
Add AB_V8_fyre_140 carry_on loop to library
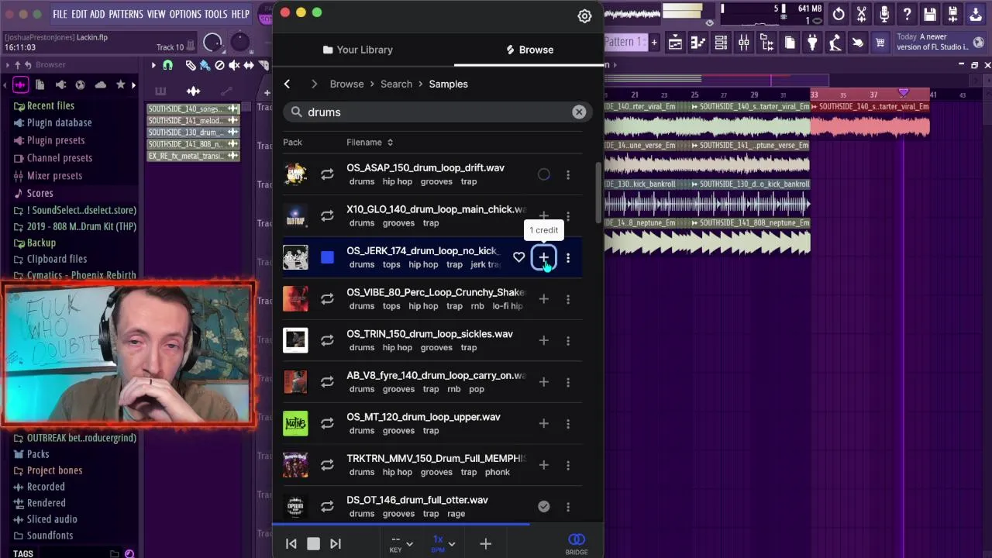tap(543, 382)
